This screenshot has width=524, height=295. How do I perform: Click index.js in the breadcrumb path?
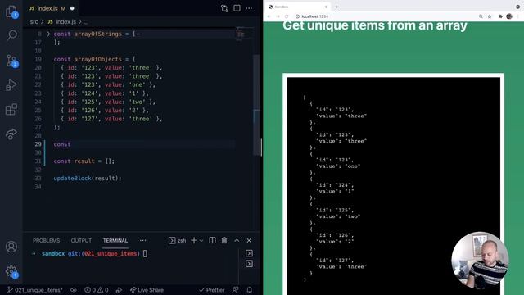[x=65, y=22]
